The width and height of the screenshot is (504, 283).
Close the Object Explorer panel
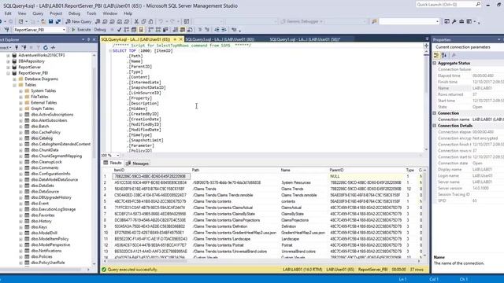(94, 39)
